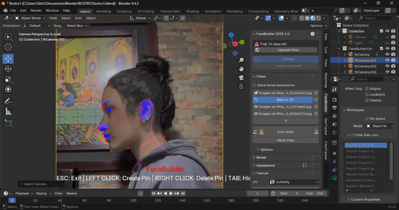Check the Pin Scene option
The height and width of the screenshot is (210, 399).
367,119
